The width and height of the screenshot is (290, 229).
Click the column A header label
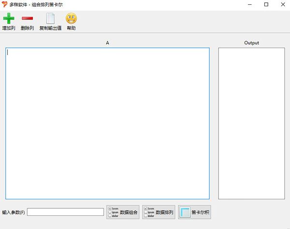coord(107,43)
